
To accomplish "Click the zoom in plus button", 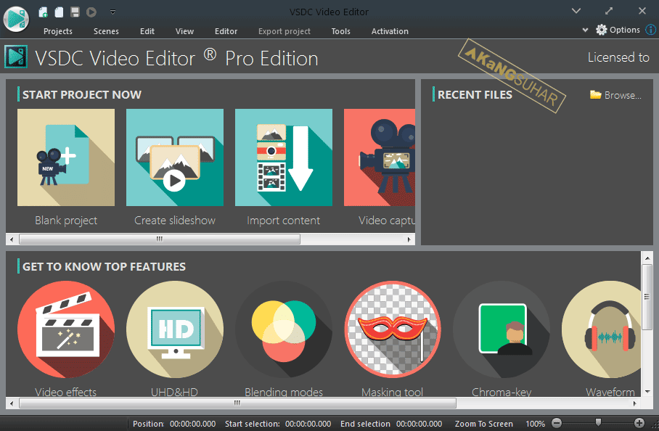I will click(x=639, y=423).
